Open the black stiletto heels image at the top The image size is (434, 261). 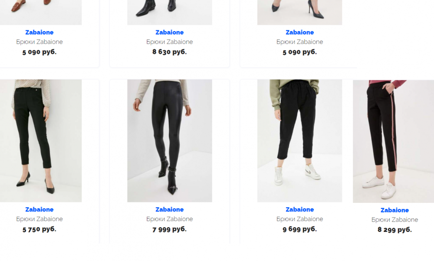click(x=300, y=13)
